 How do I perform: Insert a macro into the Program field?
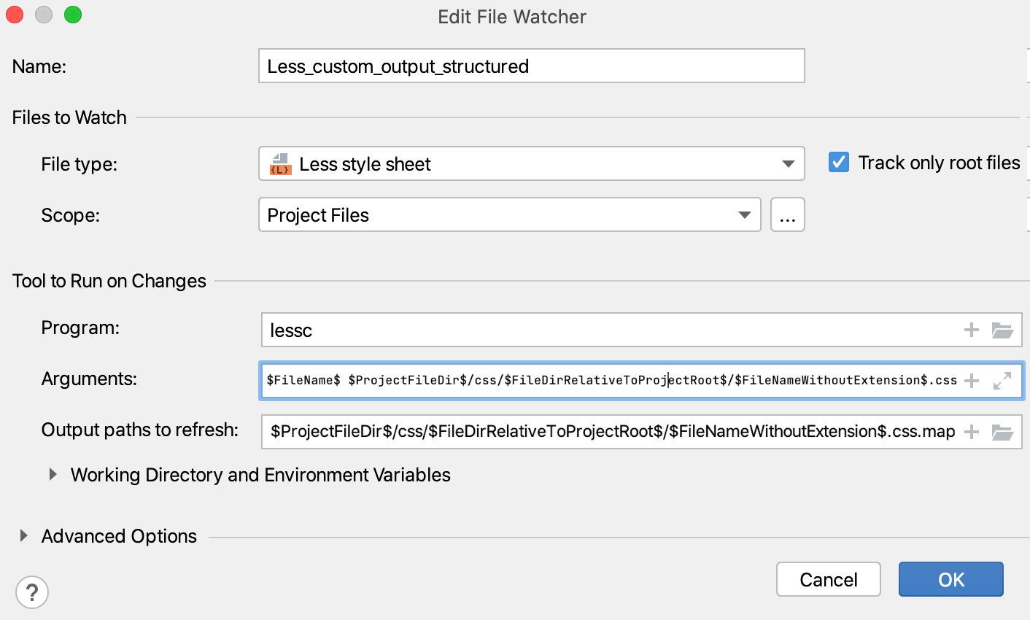(x=971, y=330)
